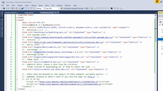This screenshot has width=163, height=91.
Task: Open the Undo history dropdown arrow
Action: pos(29,9)
